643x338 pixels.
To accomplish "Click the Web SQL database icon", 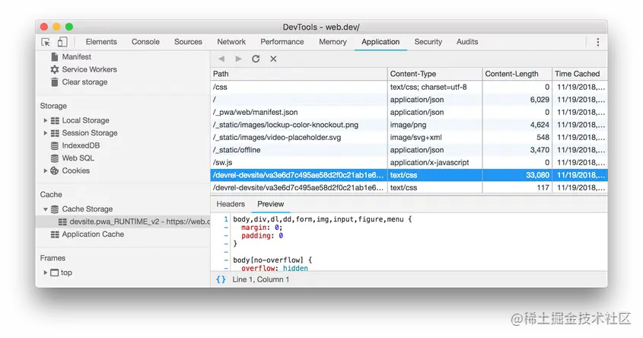I will [55, 158].
